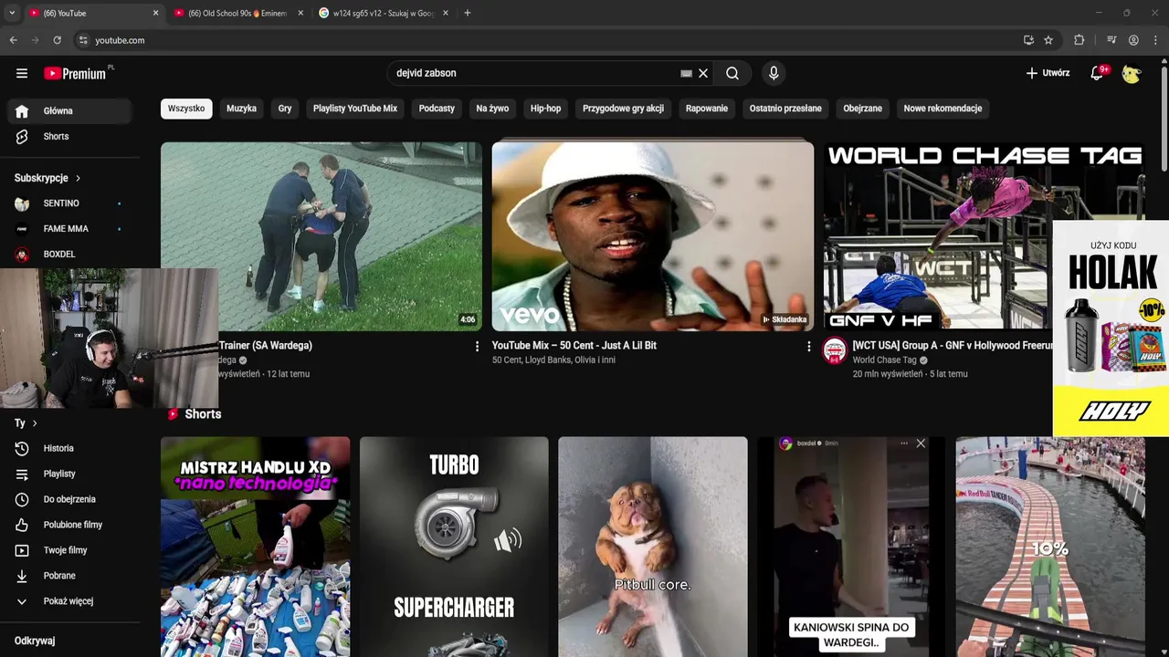Open the SA Wardega police video thumbnail
The width and height of the screenshot is (1169, 657).
(x=321, y=236)
